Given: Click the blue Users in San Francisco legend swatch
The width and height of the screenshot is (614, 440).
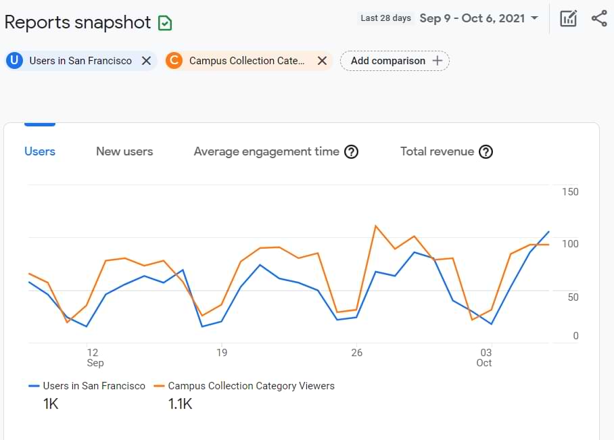Looking at the screenshot, I should click(x=34, y=386).
